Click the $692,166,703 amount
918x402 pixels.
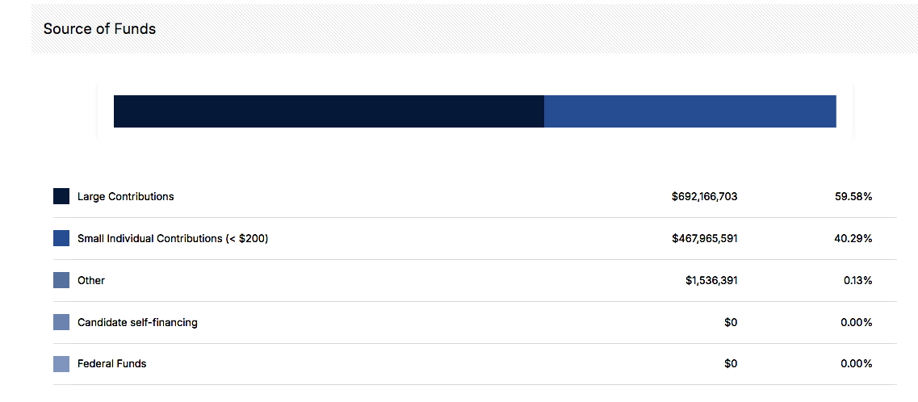[704, 197]
